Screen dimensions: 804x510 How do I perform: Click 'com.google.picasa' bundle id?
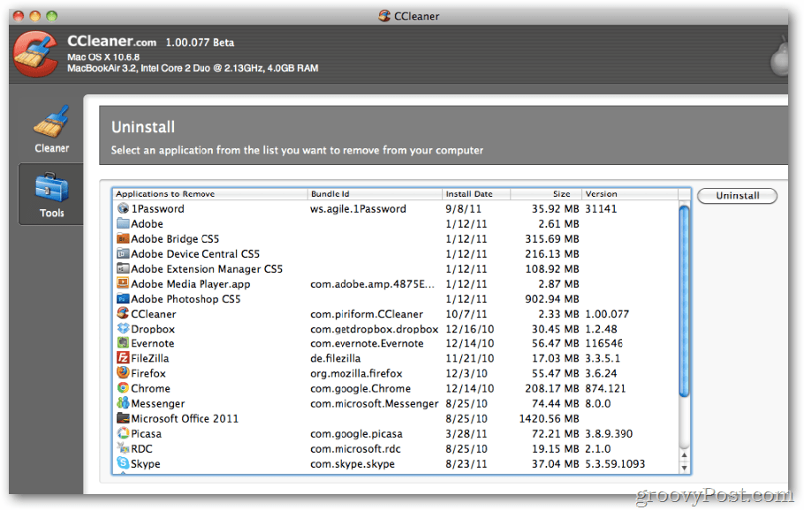click(x=356, y=434)
